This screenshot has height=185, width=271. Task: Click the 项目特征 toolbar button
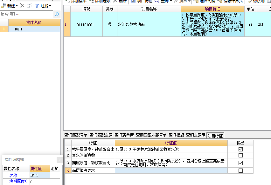coord(142,1)
